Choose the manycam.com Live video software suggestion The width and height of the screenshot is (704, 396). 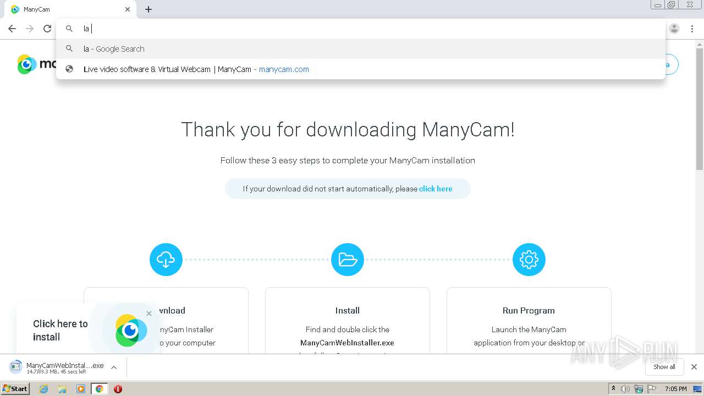360,69
